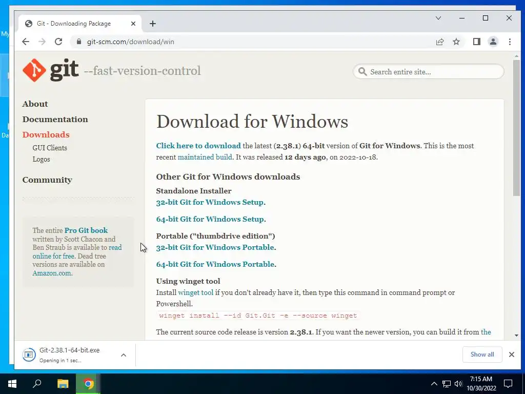This screenshot has width=525, height=394.
Task: Click the Git-2.38.1 download file icon
Action: click(29, 354)
